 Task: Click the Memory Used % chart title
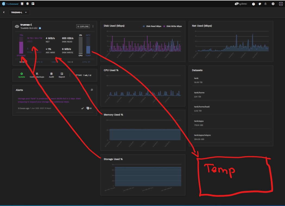113,115
